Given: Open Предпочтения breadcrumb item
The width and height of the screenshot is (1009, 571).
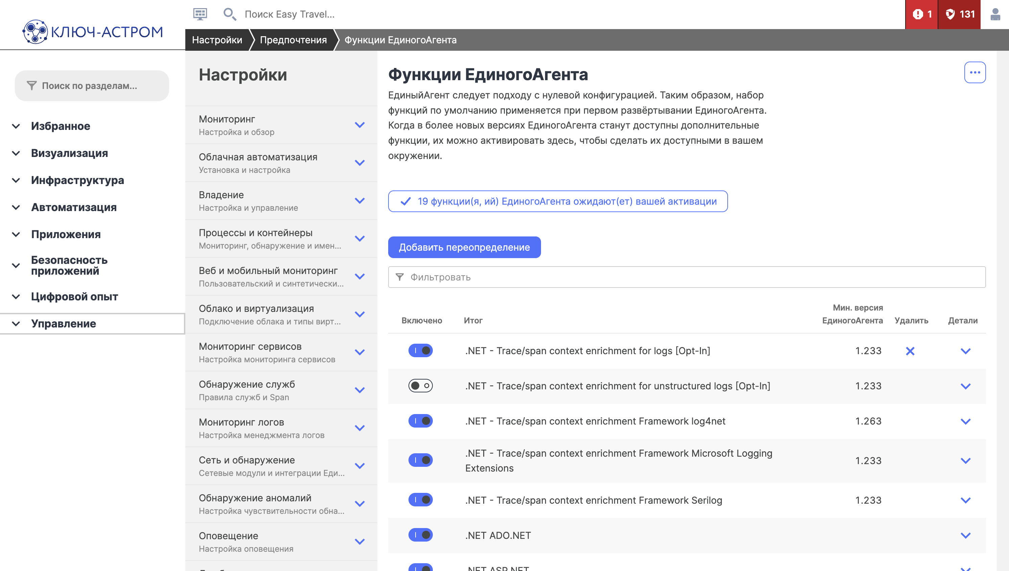Looking at the screenshot, I should tap(293, 40).
